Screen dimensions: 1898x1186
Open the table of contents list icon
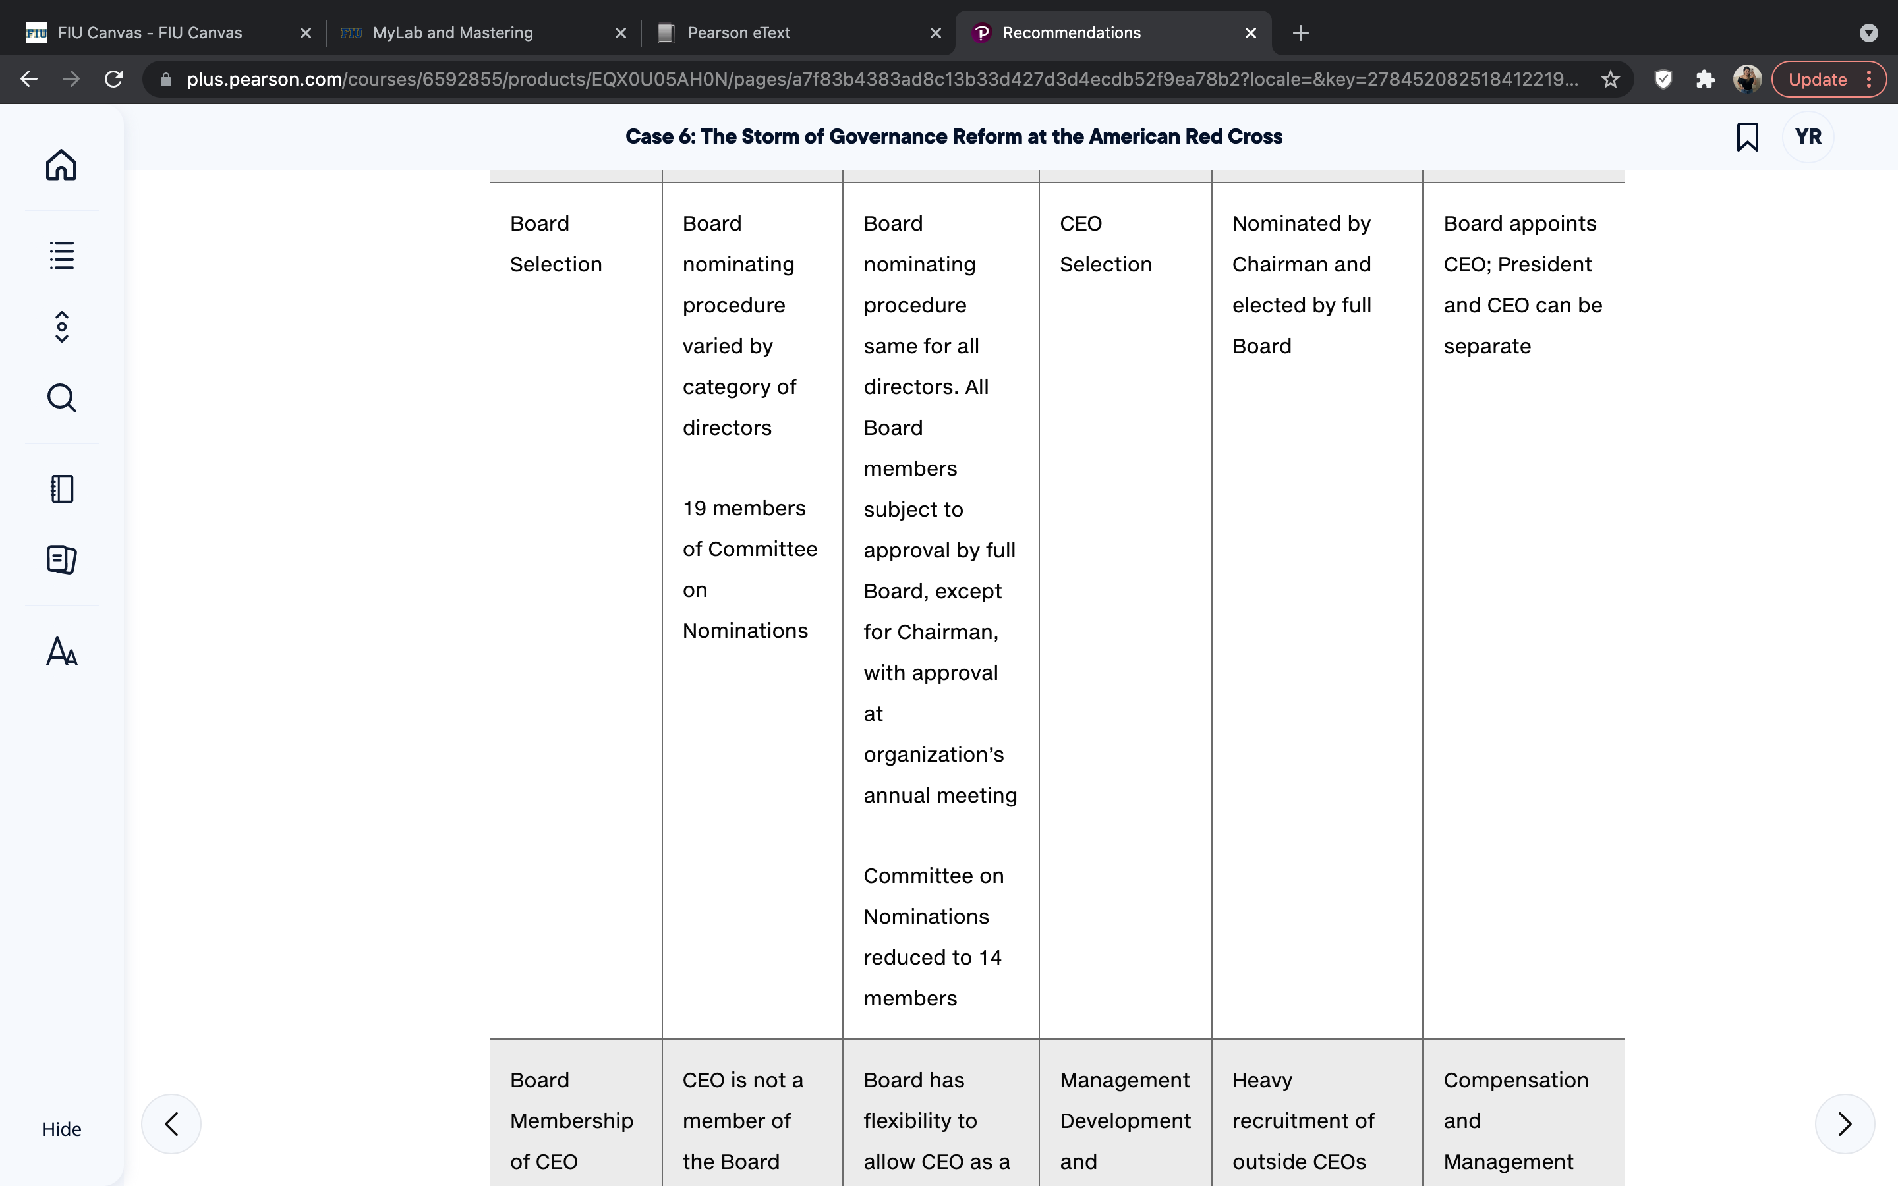tap(61, 255)
